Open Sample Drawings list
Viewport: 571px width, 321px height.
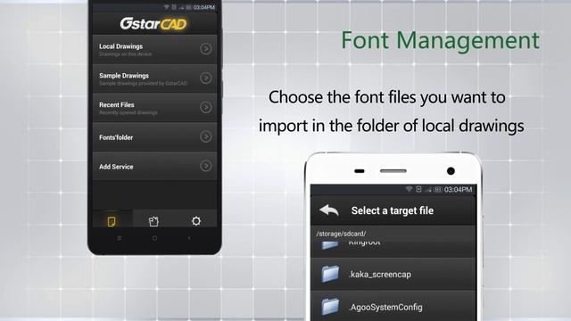coord(154,78)
